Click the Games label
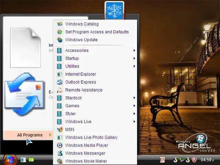Screen dimensions: 220x165 click(x=72, y=106)
